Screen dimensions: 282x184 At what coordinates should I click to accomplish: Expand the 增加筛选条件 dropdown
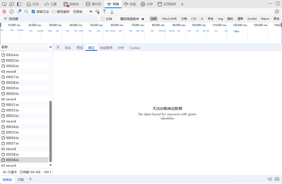(x=132, y=19)
